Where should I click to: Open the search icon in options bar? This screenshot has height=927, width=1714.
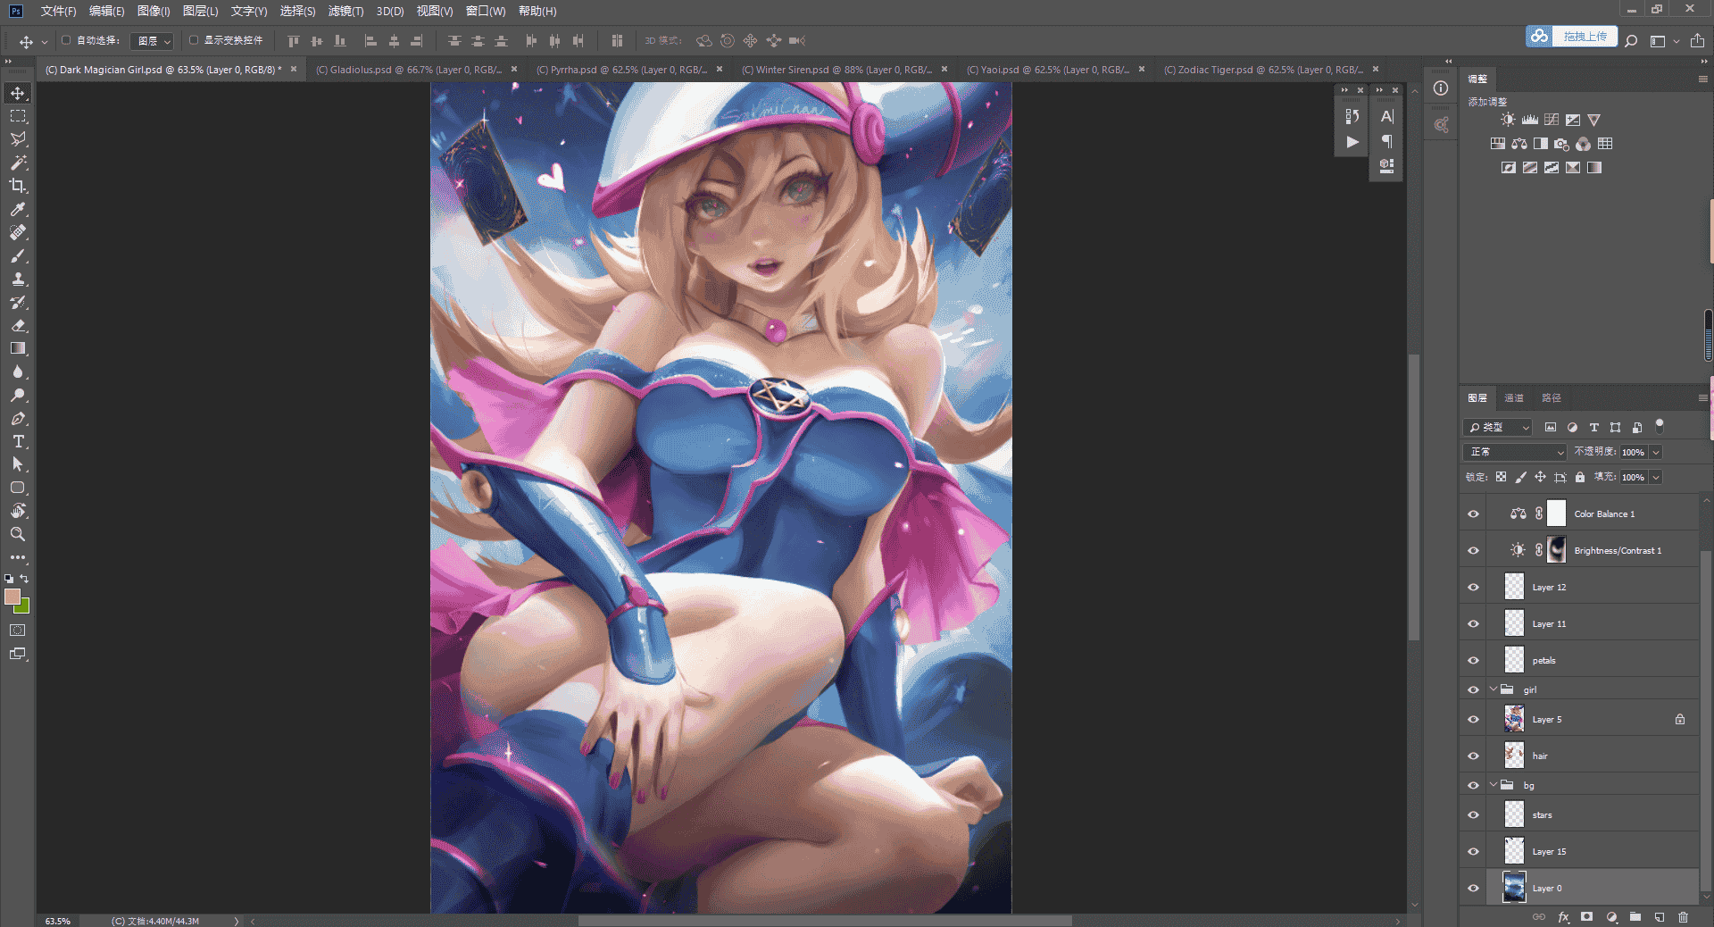[x=1631, y=41]
